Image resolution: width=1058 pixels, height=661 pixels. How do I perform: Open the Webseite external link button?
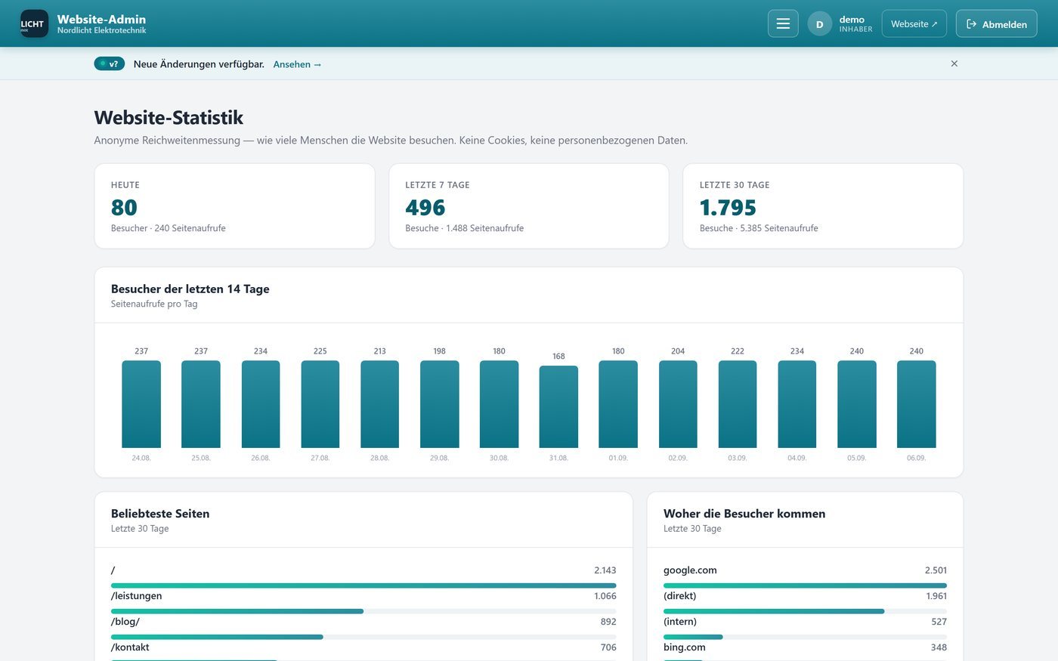[914, 23]
